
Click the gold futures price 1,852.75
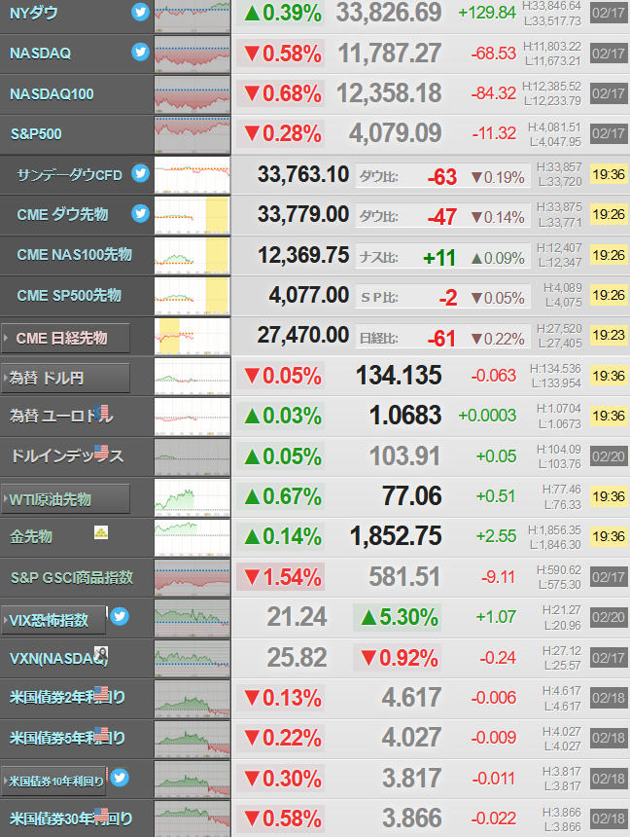[396, 536]
